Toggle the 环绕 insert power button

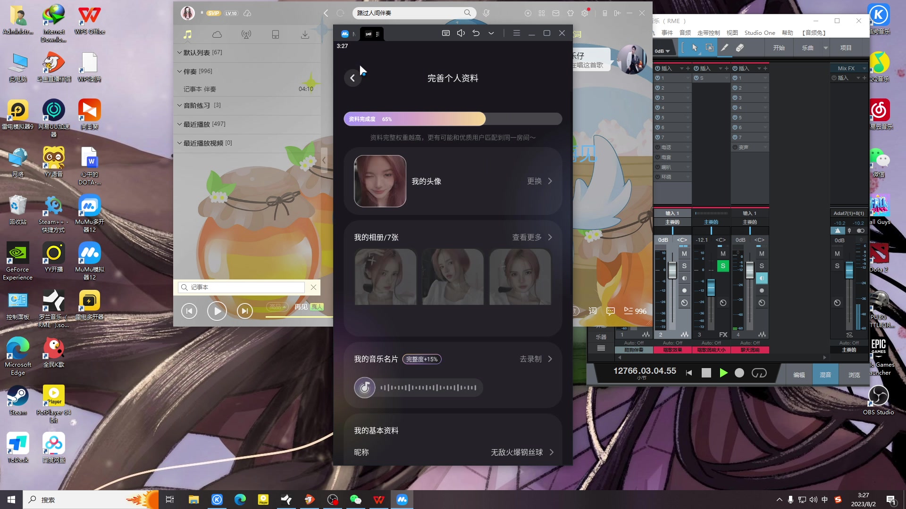[x=658, y=177]
